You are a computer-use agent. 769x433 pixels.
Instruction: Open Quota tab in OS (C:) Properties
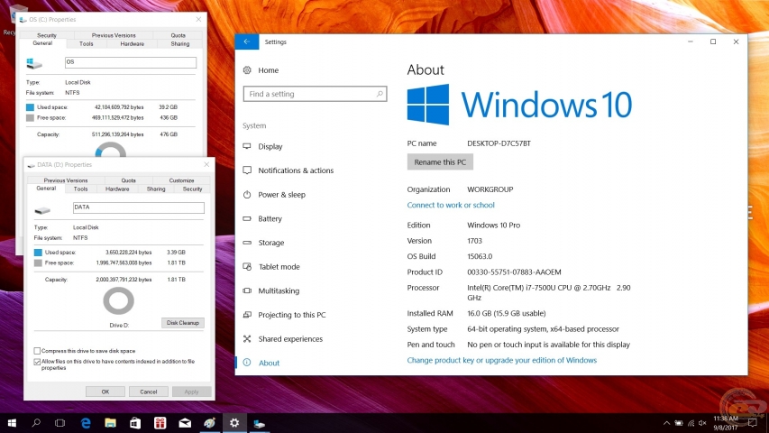(x=178, y=35)
